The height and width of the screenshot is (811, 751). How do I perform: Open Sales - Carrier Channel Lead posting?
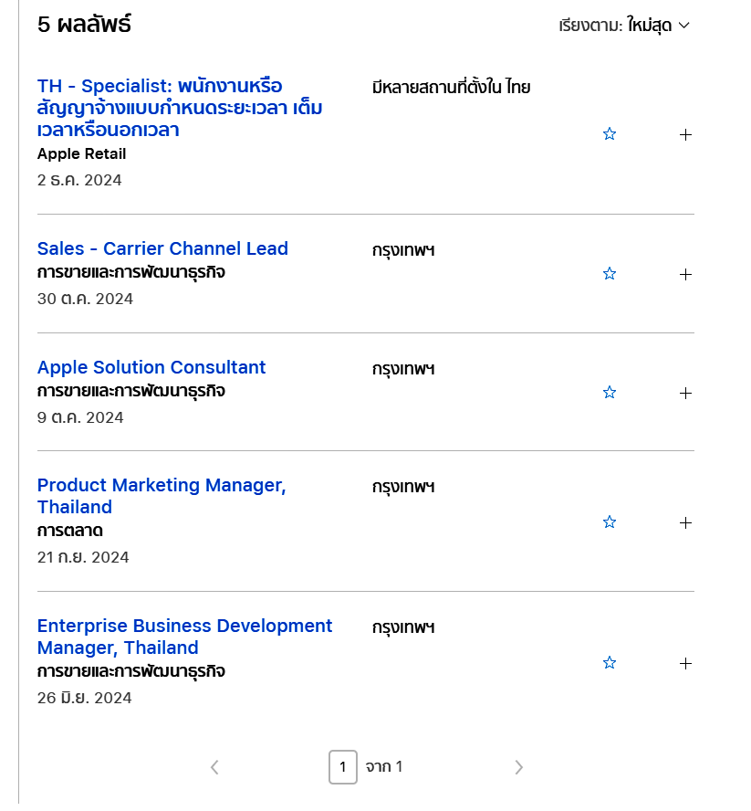[162, 248]
